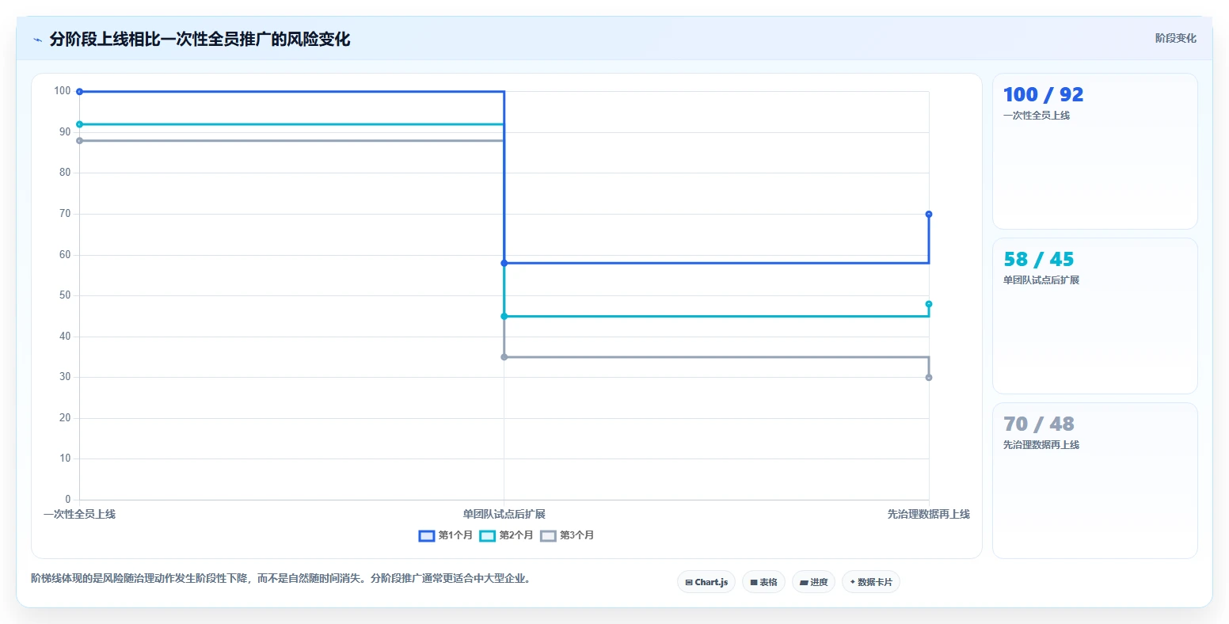Select the 数据卡片 tag chip

pos(871,582)
